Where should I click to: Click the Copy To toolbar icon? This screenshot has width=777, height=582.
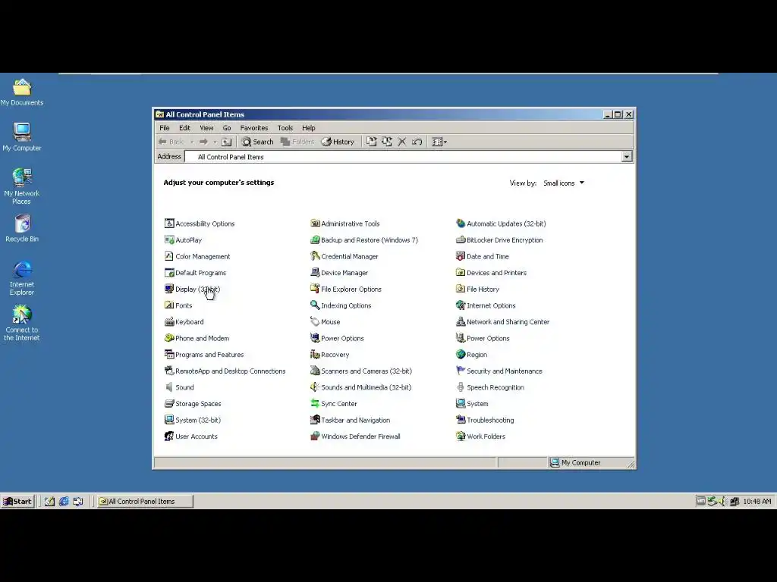point(386,142)
